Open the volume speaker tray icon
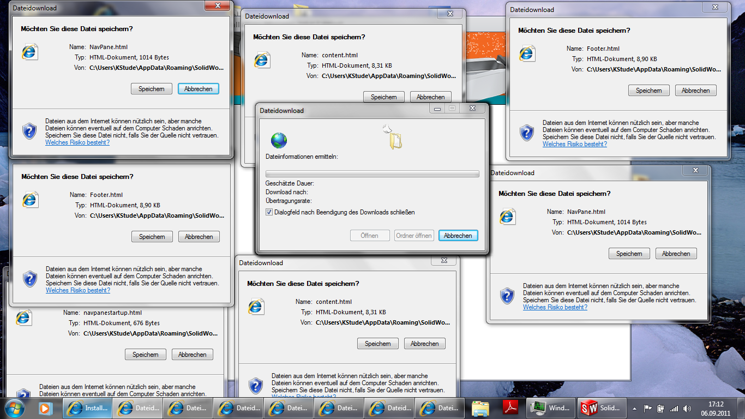Viewport: 745px width, 419px height. (x=687, y=408)
